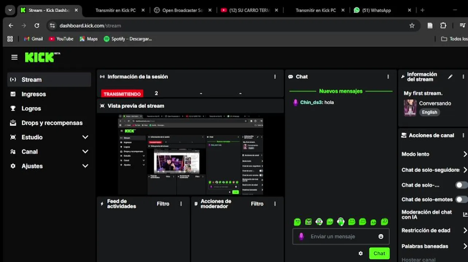
Task: Click the purple microphone badge in message box
Action: pyautogui.click(x=301, y=236)
